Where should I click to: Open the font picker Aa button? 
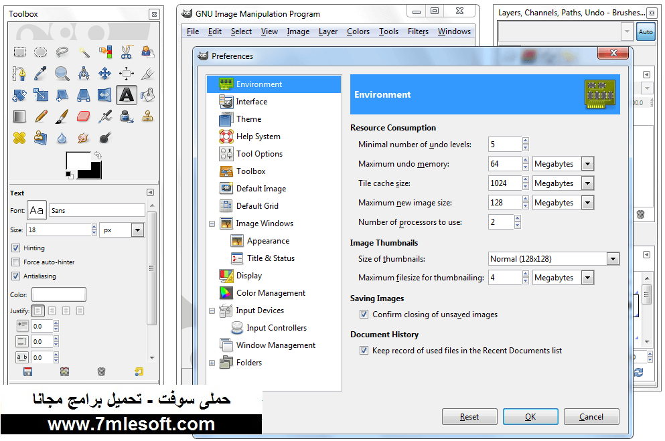[x=36, y=210]
